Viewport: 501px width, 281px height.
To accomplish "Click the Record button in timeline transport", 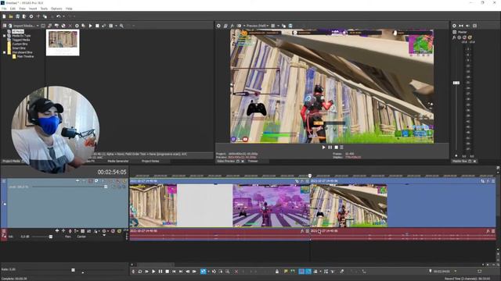I will [133, 272].
